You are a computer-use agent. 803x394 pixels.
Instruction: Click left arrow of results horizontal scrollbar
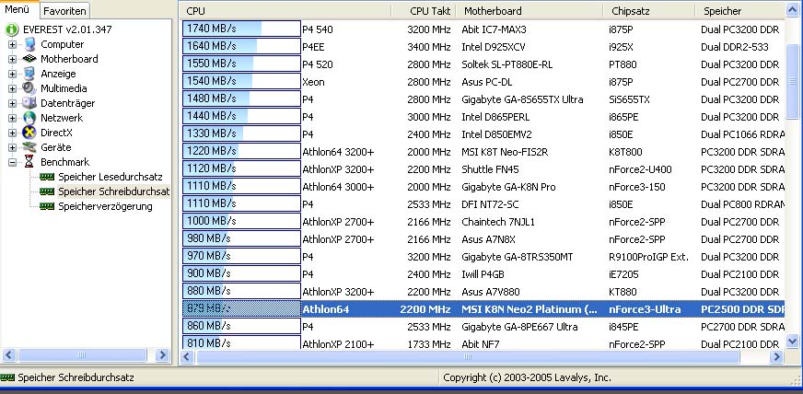[187, 356]
